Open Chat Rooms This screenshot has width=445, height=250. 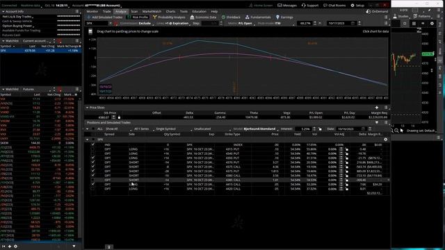(334, 6)
